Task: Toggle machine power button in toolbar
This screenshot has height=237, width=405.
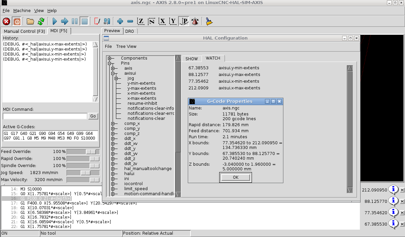Action: click(17, 21)
